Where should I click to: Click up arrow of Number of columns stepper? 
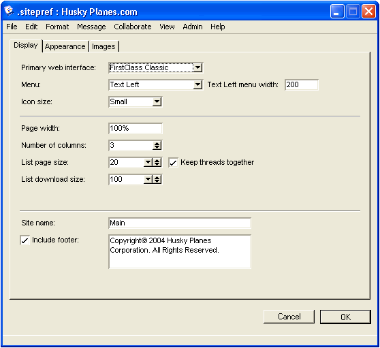point(157,144)
